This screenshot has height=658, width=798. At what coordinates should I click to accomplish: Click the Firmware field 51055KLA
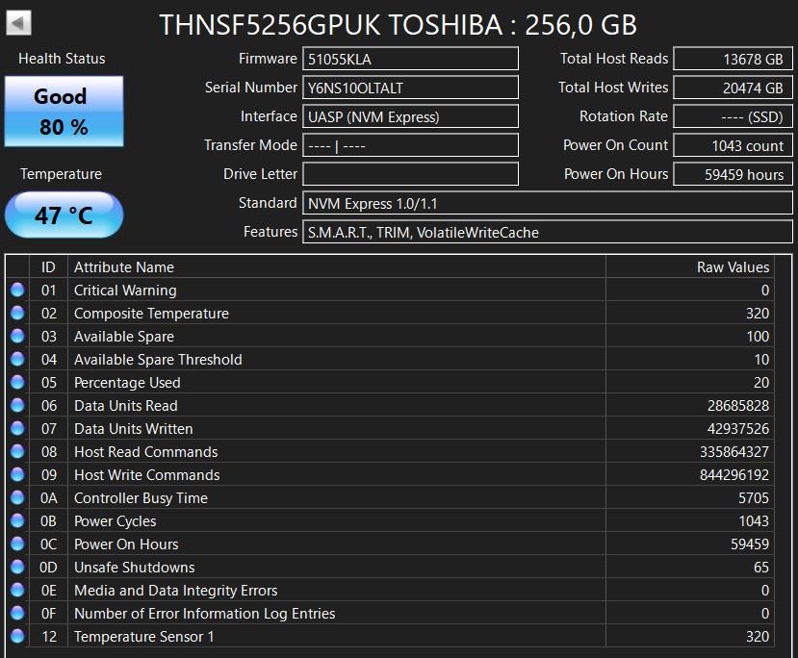(x=410, y=59)
